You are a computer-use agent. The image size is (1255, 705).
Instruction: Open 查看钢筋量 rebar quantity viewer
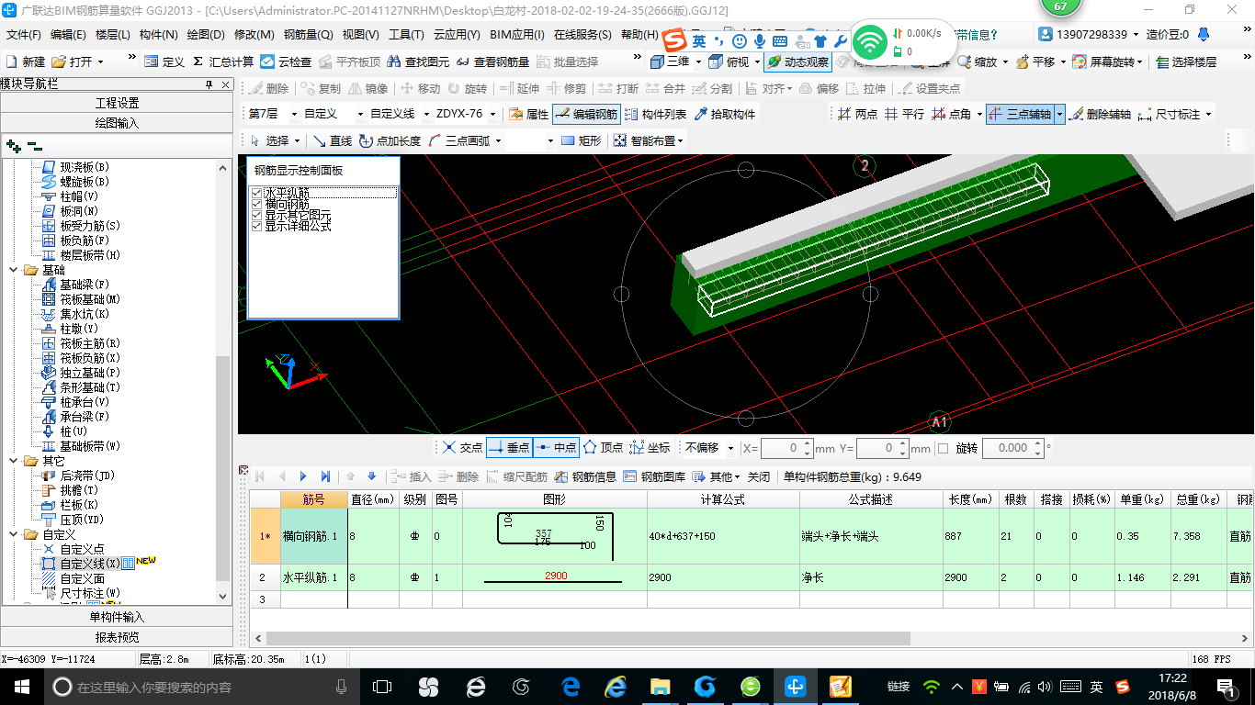tap(492, 62)
